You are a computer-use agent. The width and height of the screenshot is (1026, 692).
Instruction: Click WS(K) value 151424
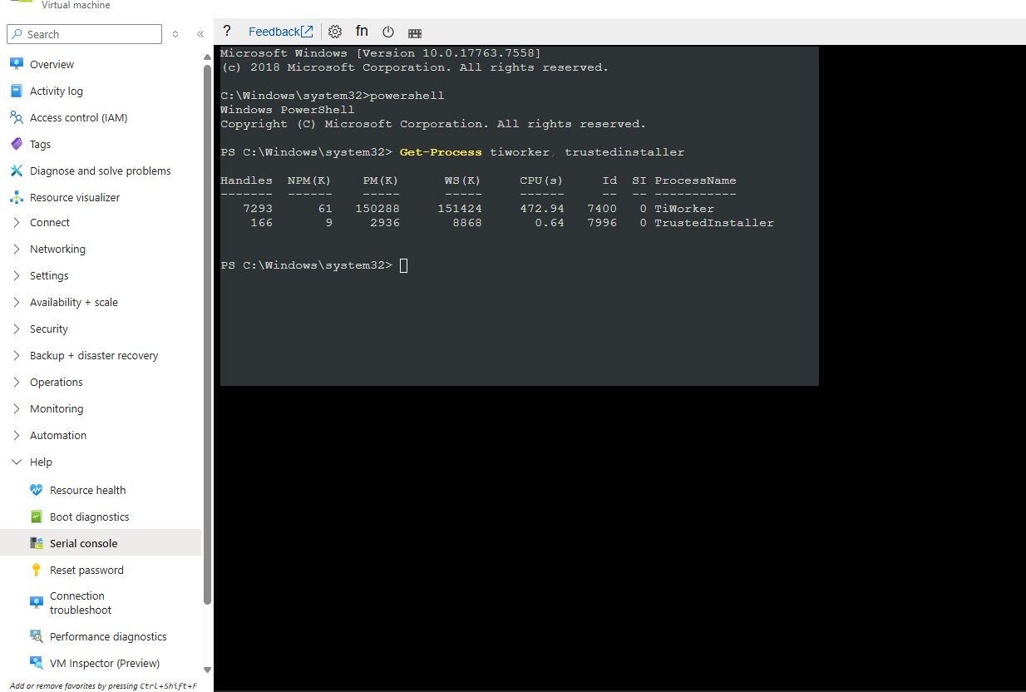459,209
